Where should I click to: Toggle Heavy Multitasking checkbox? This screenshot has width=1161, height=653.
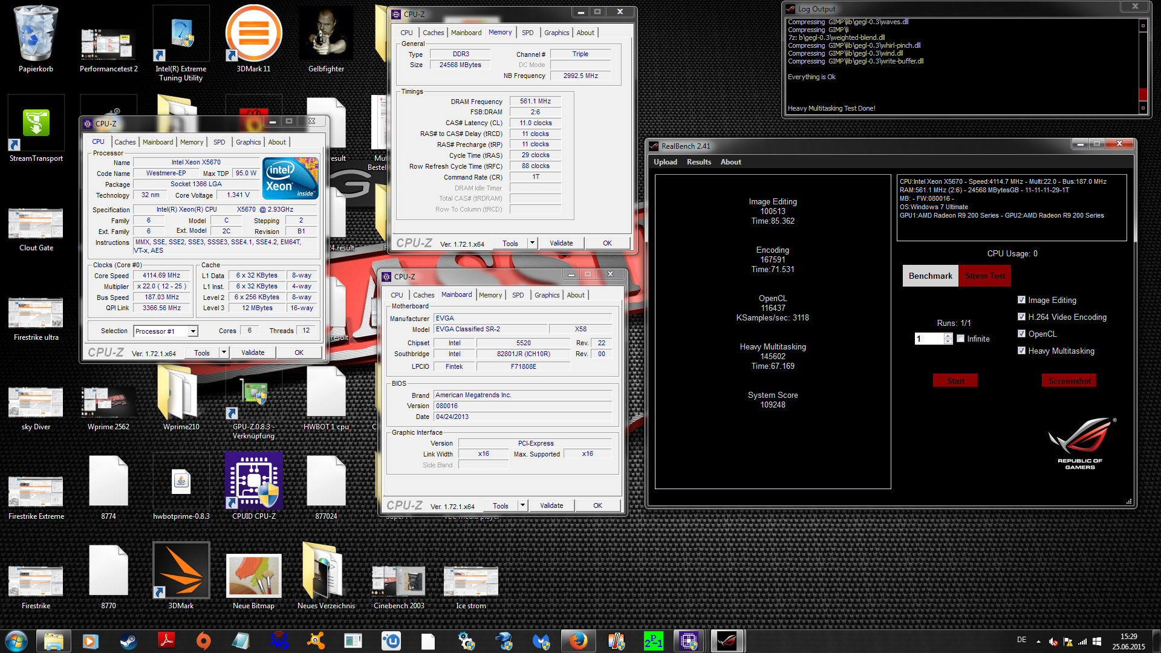coord(1021,351)
